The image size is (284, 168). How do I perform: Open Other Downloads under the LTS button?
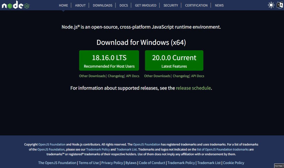pos(92,76)
